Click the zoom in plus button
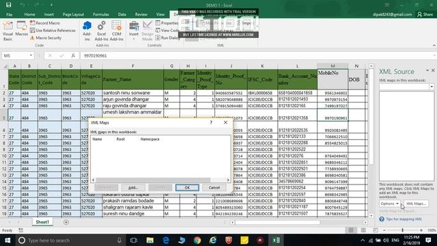 click(x=421, y=230)
